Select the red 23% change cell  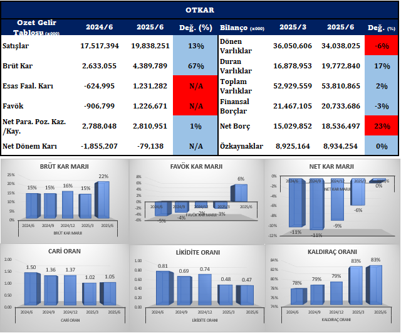point(382,125)
